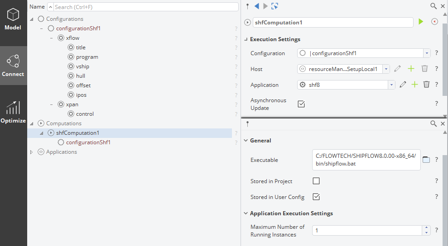The image size is (448, 246).
Task: Open help for the title row
Action: pyautogui.click(x=236, y=47)
